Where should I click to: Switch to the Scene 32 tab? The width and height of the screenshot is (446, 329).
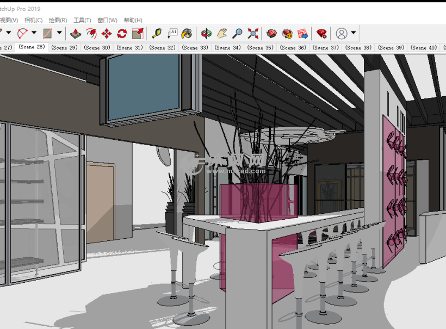pyautogui.click(x=163, y=47)
